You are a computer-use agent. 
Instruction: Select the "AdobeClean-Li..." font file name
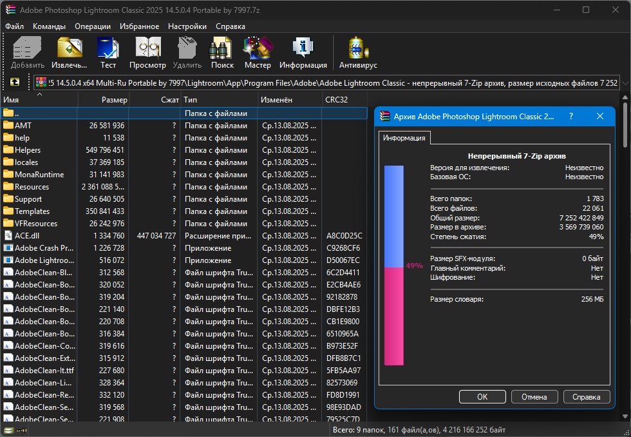[x=43, y=383]
